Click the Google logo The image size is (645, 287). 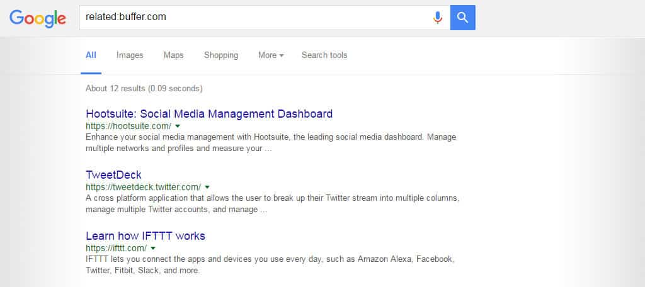coord(38,18)
